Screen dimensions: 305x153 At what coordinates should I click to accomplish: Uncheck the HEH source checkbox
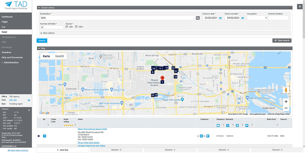76,27
